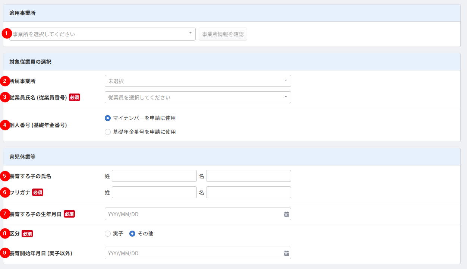Open 事業所を選択してください dropdown
The width and height of the screenshot is (467, 269).
pyautogui.click(x=102, y=34)
